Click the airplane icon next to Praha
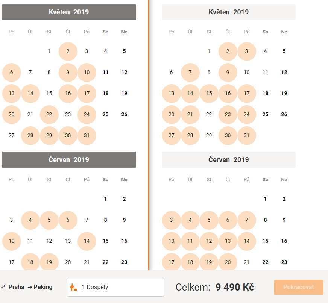This screenshot has width=328, height=303. pos(3,287)
